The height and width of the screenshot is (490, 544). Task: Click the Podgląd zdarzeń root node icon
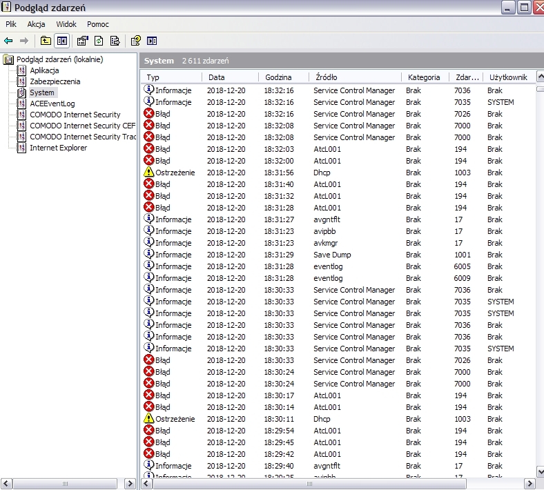pyautogui.click(x=8, y=59)
